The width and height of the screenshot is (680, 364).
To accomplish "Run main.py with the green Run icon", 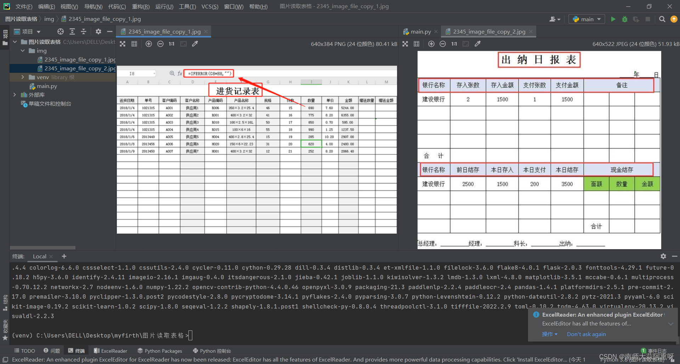I will click(613, 19).
